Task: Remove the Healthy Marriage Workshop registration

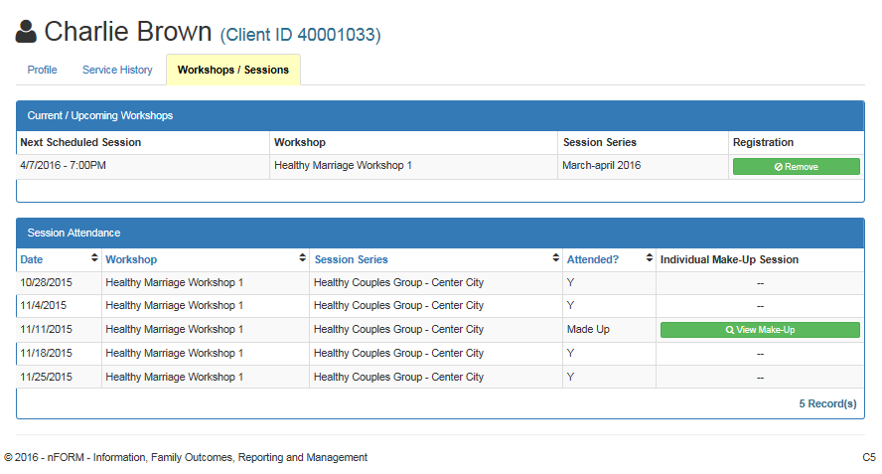Action: pos(796,167)
